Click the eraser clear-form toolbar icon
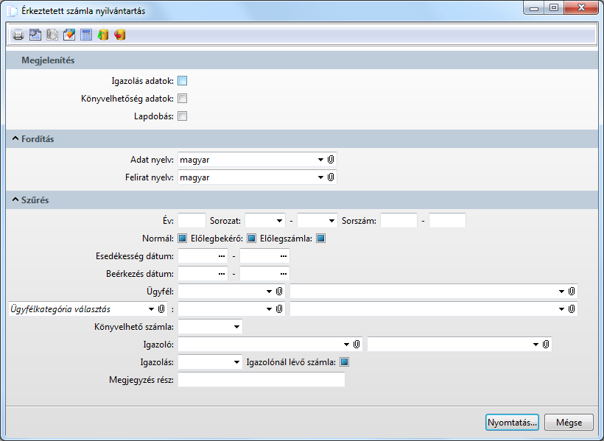The height and width of the screenshot is (441, 604). click(69, 35)
